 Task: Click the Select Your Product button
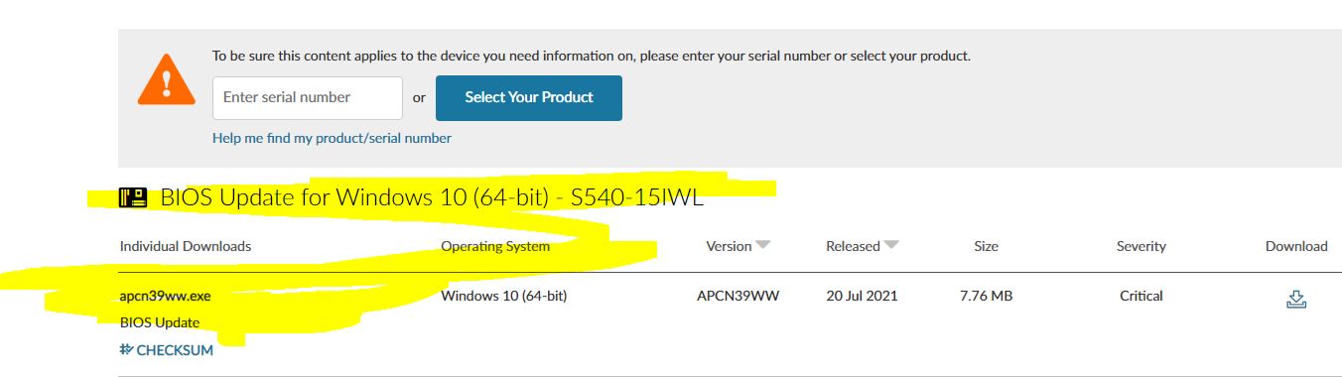pos(529,98)
